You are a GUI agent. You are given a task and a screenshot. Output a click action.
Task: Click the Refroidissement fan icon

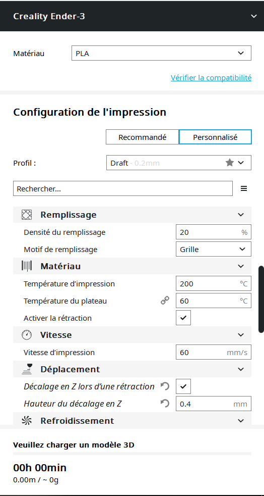(27, 421)
